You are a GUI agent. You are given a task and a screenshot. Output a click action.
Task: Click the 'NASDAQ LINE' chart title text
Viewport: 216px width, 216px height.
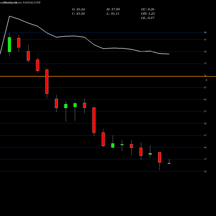pos(32,3)
